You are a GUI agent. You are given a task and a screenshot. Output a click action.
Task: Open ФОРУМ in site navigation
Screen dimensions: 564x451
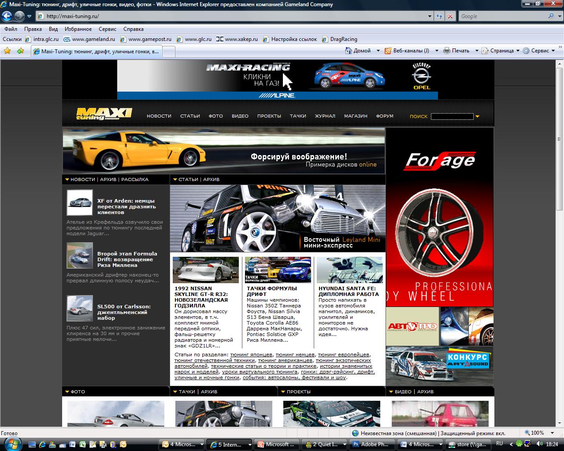(385, 116)
